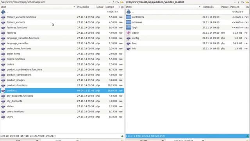Click the PHP icon beside qty_discounts.functions
This screenshot has width=250, height=141.
[3, 96]
